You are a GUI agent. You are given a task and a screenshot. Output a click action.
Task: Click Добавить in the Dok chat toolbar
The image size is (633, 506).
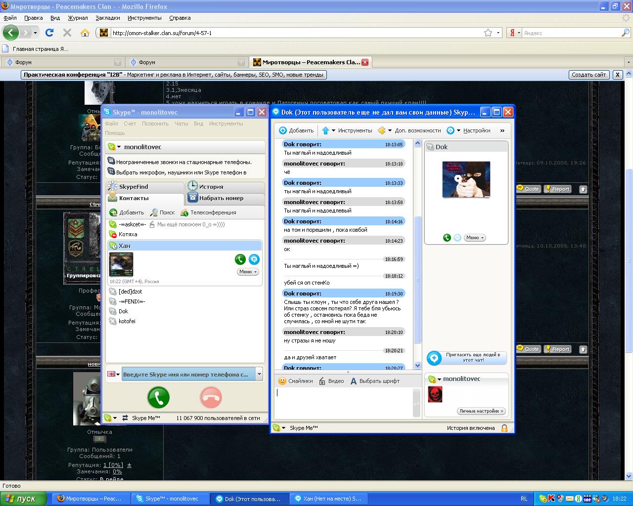coord(296,130)
